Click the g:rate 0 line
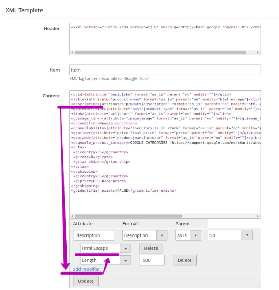 (x=93, y=157)
